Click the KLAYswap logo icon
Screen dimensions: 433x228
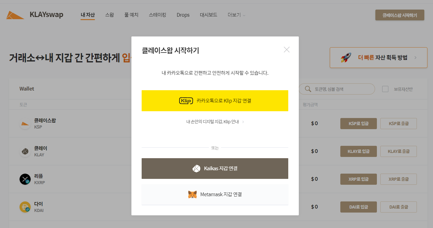click(15, 15)
